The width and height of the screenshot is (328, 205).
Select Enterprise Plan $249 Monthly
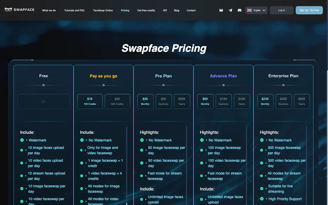click(x=265, y=101)
